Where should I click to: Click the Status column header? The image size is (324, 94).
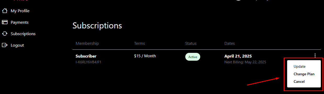pos(191,43)
